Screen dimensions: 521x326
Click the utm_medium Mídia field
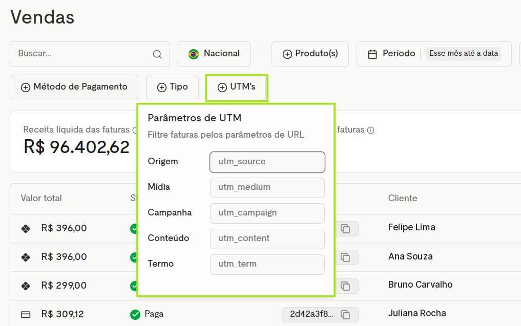pos(267,188)
